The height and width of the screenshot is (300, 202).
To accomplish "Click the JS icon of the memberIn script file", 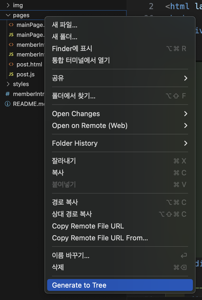I will pyautogui.click(x=11, y=55).
